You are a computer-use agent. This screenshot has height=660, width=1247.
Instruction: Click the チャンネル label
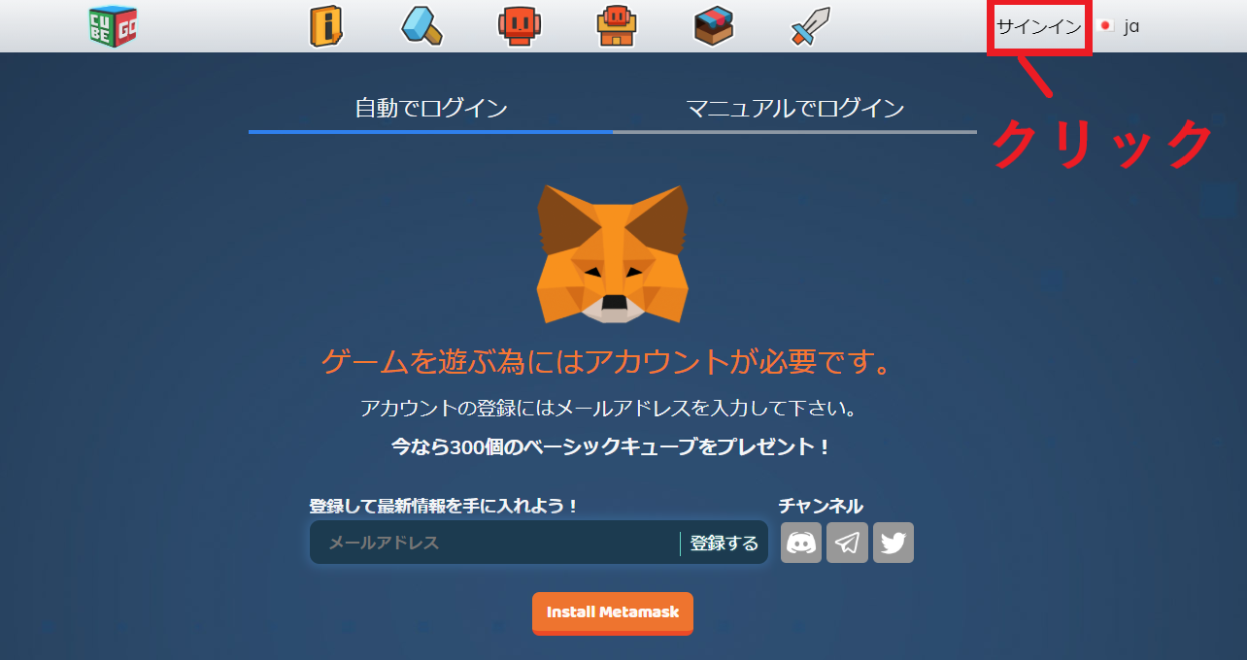click(x=821, y=506)
